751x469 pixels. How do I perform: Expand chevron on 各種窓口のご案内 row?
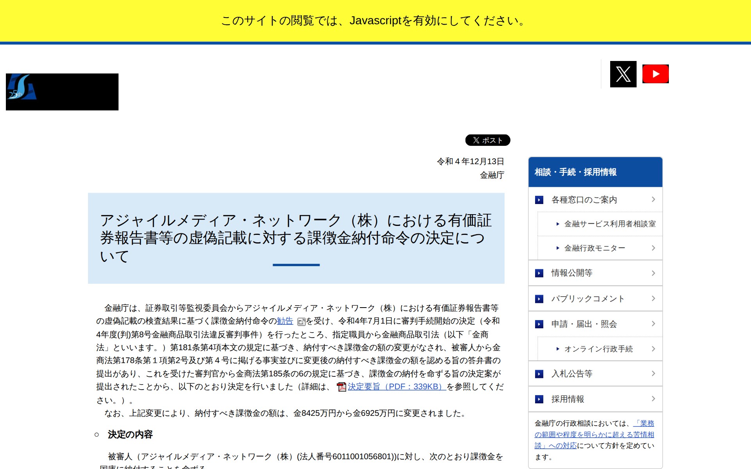click(x=653, y=199)
